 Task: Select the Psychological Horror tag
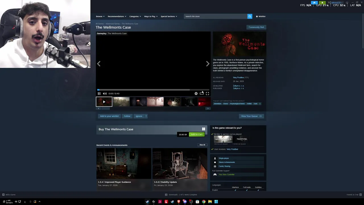pyautogui.click(x=237, y=104)
